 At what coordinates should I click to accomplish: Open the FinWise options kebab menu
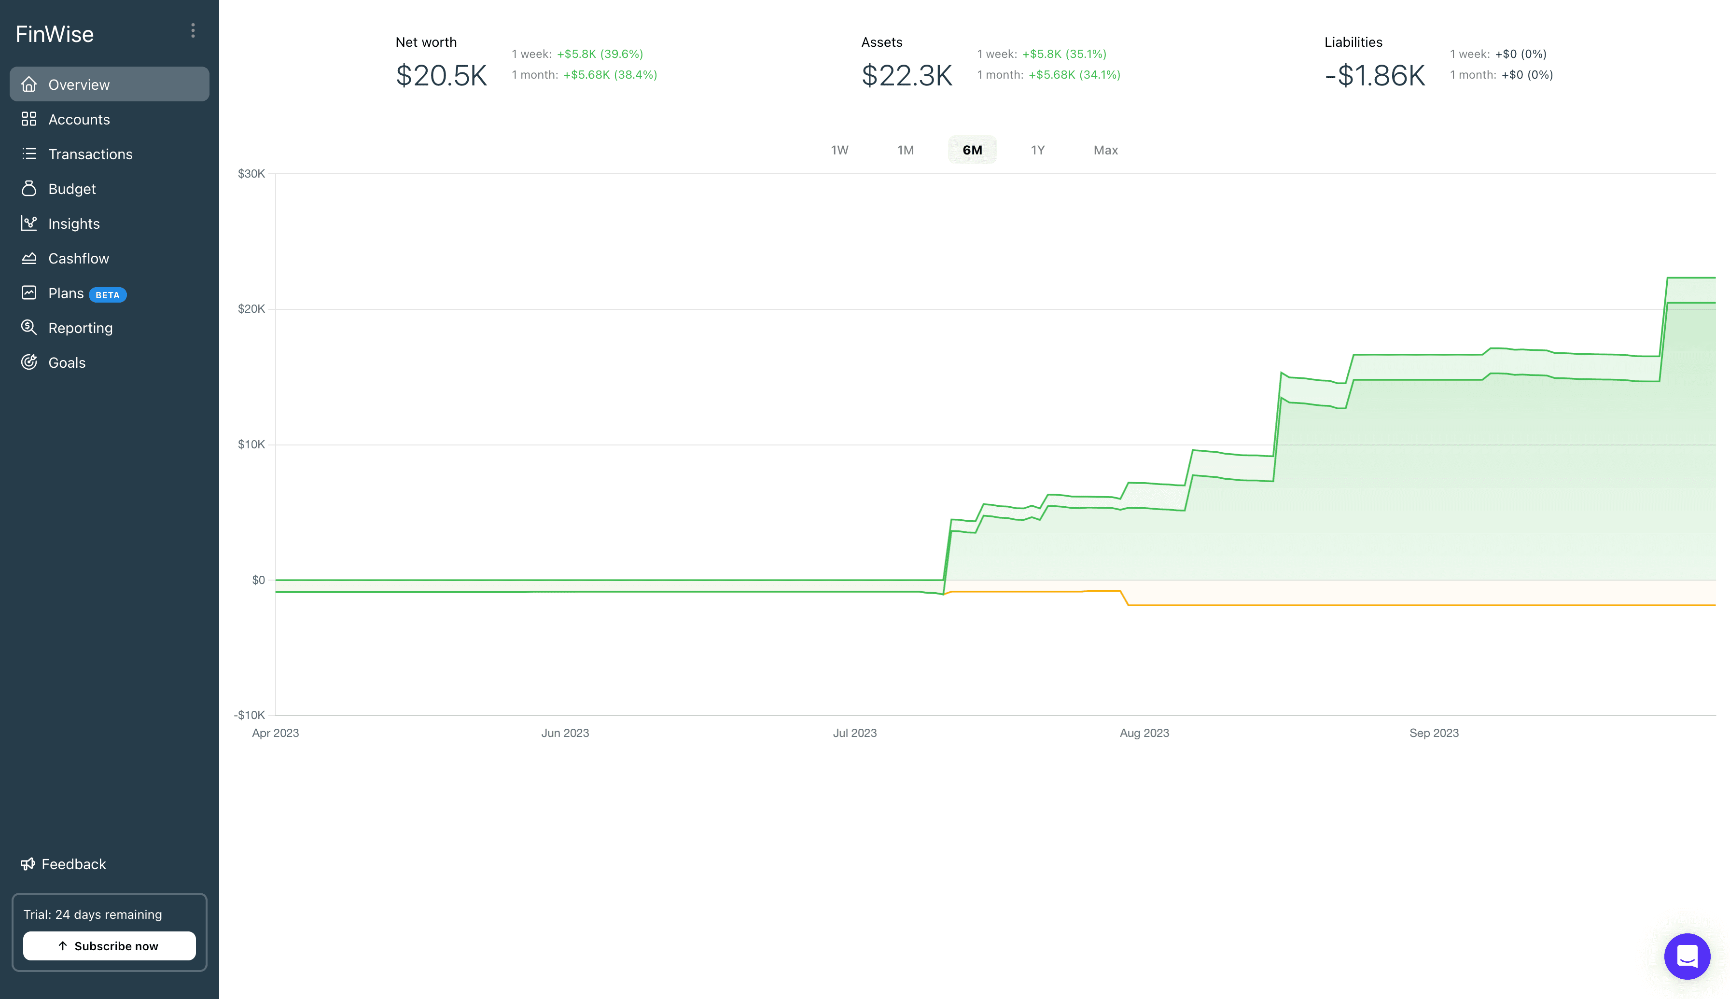click(193, 30)
